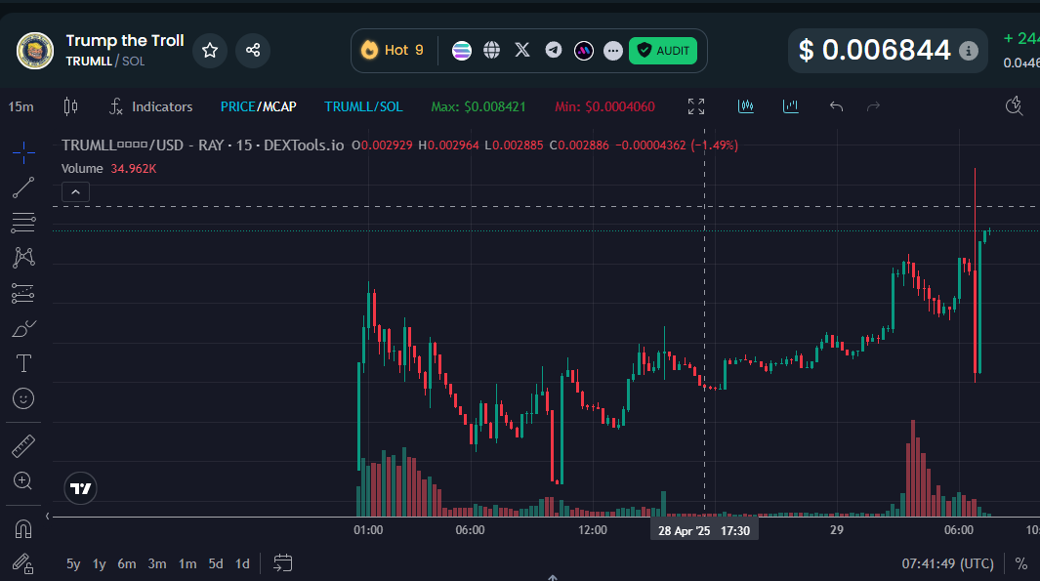Select the trend line drawing tool
The width and height of the screenshot is (1040, 581).
coord(23,187)
